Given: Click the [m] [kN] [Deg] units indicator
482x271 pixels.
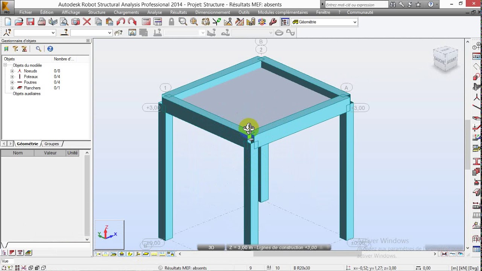Looking at the screenshot, I should 465,268.
